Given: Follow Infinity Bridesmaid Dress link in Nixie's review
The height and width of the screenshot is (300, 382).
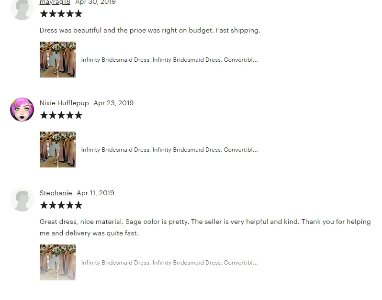Looking at the screenshot, I should click(x=169, y=149).
